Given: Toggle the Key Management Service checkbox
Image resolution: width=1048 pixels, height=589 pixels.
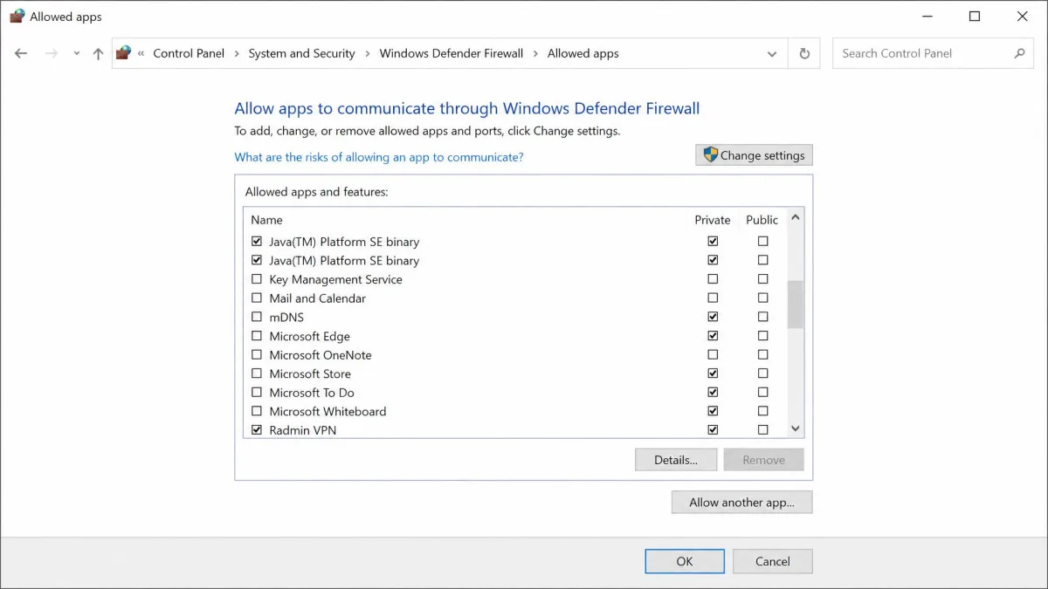Looking at the screenshot, I should 257,279.
